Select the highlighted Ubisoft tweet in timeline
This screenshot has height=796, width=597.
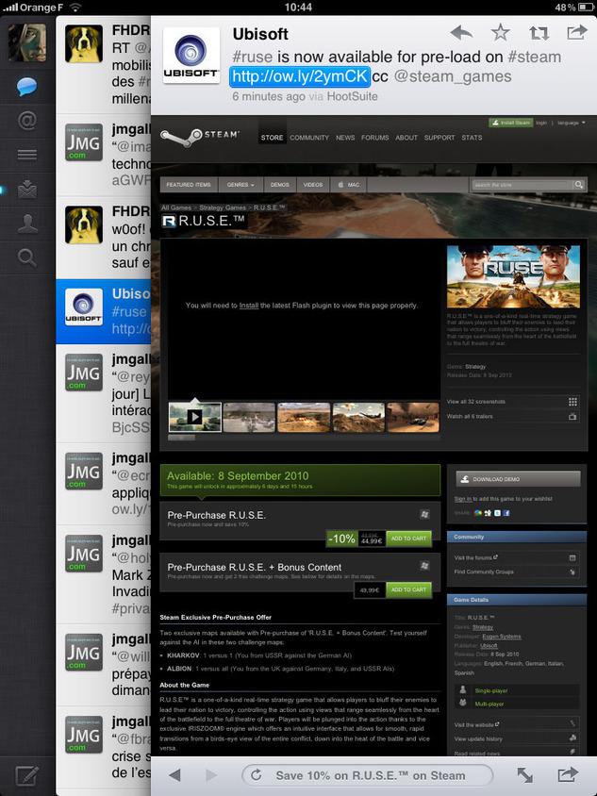pos(104,310)
